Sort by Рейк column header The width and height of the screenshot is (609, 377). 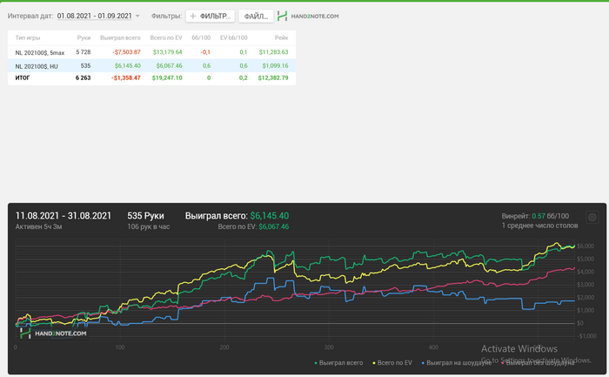[281, 37]
